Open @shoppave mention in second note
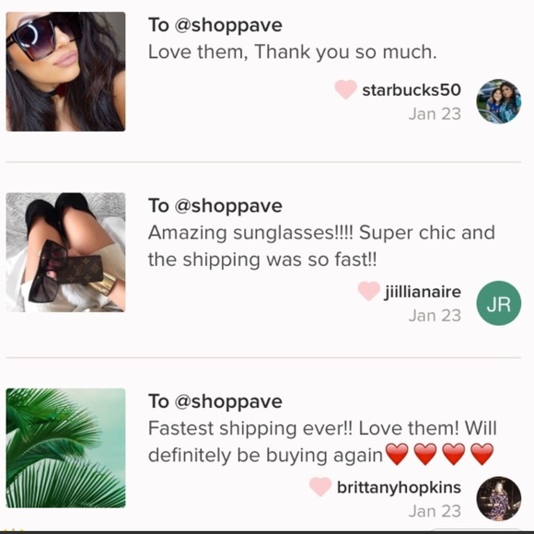The image size is (534, 534). pos(228,206)
